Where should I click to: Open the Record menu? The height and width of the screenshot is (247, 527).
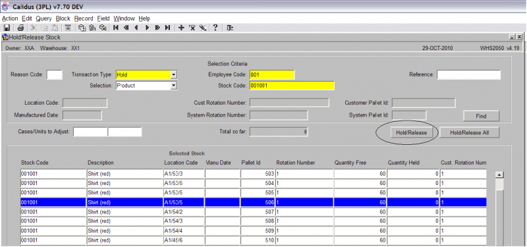[x=84, y=18]
